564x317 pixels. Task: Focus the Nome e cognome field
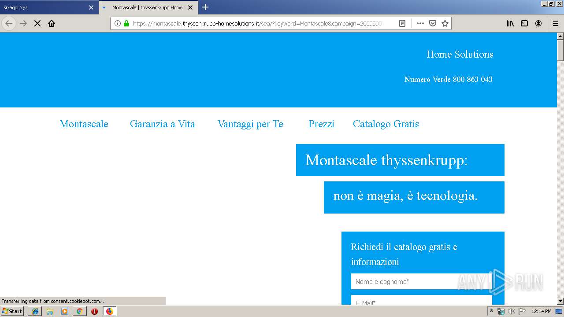[x=421, y=281]
